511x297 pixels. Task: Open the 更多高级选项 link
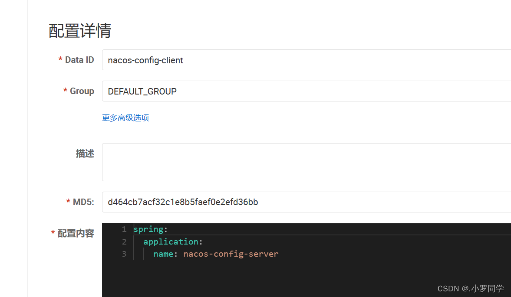click(125, 118)
